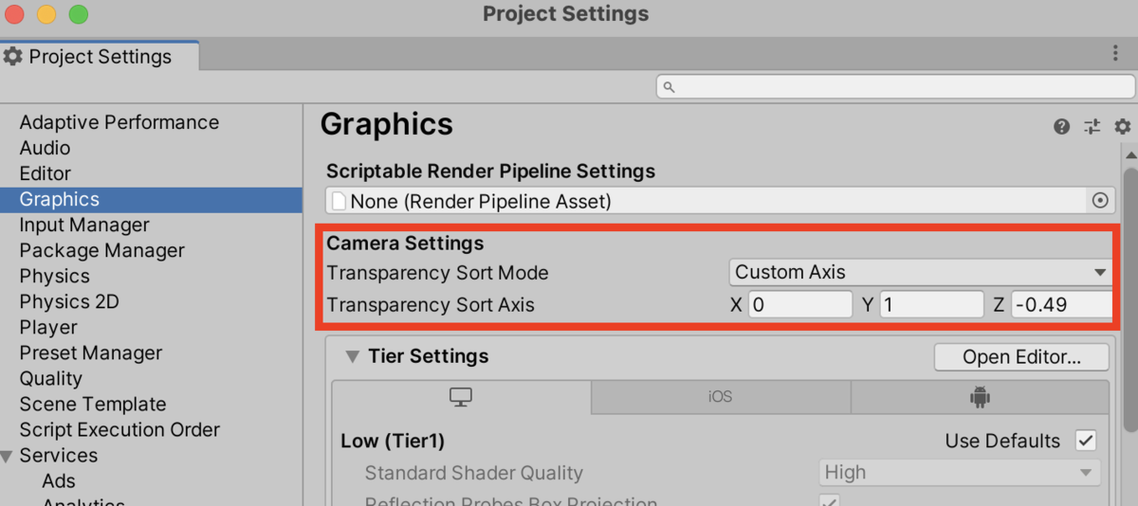The image size is (1138, 506).
Task: Select the desktop platform tier tab
Action: pos(461,397)
